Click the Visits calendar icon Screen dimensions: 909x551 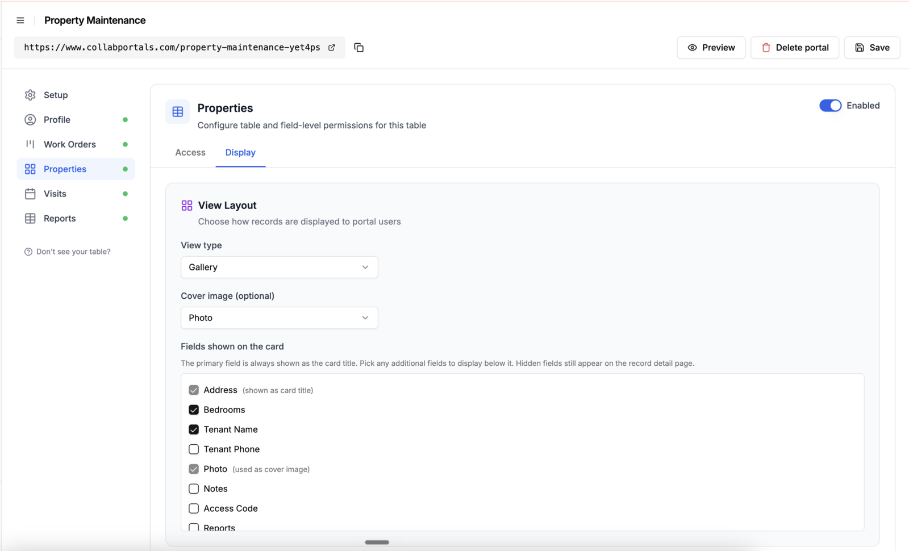click(30, 194)
